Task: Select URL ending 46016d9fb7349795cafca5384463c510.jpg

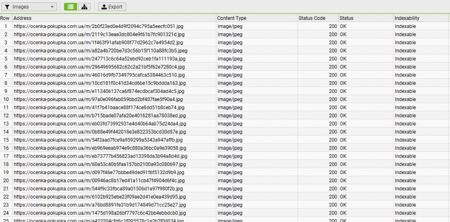Action: click(99, 75)
